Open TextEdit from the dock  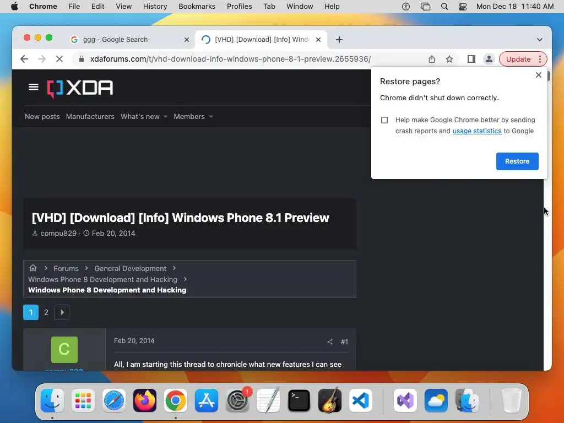pyautogui.click(x=268, y=400)
